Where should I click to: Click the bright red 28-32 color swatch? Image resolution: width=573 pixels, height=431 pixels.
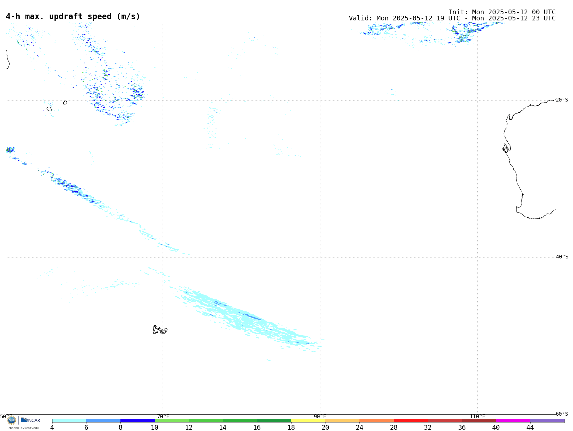click(411, 421)
